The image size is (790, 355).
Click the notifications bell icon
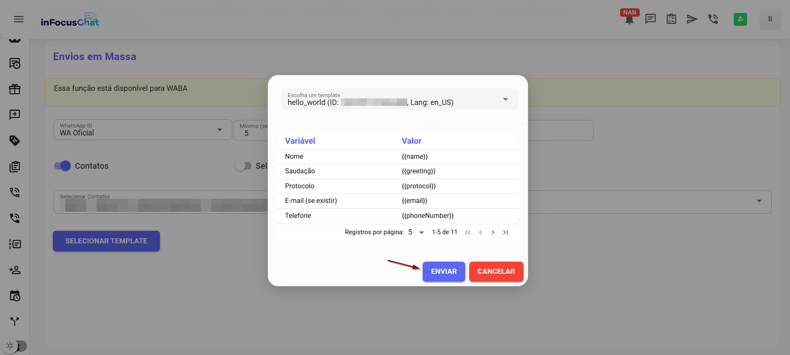point(629,20)
